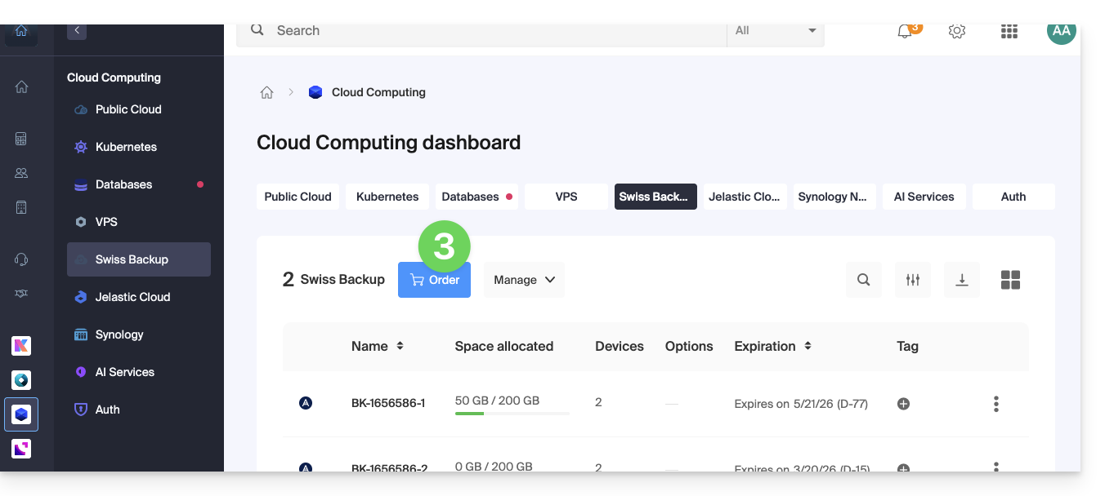Image resolution: width=1105 pixels, height=496 pixels.
Task: Open settings gear icon in header
Action: click(x=957, y=32)
